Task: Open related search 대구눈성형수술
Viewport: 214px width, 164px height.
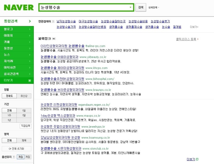Action: (88, 21)
